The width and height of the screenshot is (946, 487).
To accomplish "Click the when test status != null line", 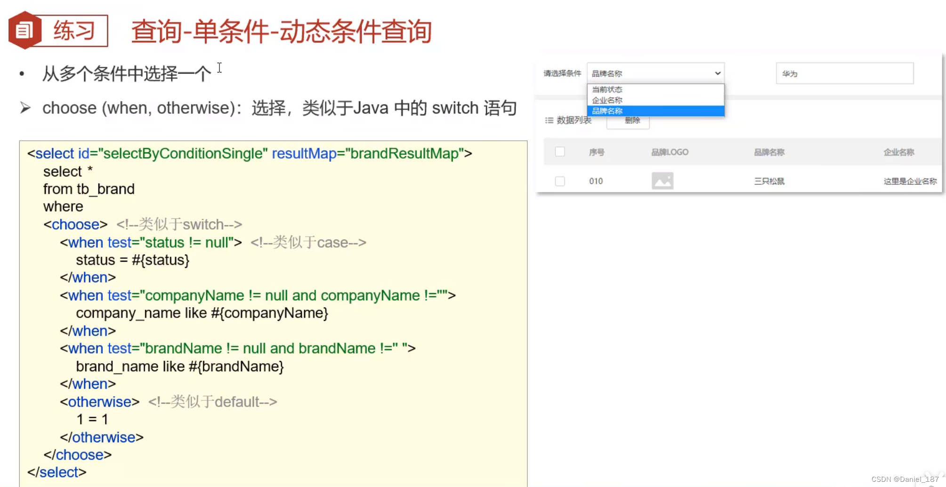I will pyautogui.click(x=151, y=242).
